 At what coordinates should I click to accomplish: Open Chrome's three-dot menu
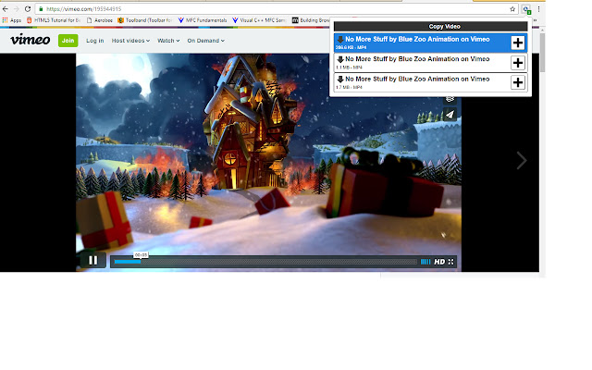[x=537, y=8]
